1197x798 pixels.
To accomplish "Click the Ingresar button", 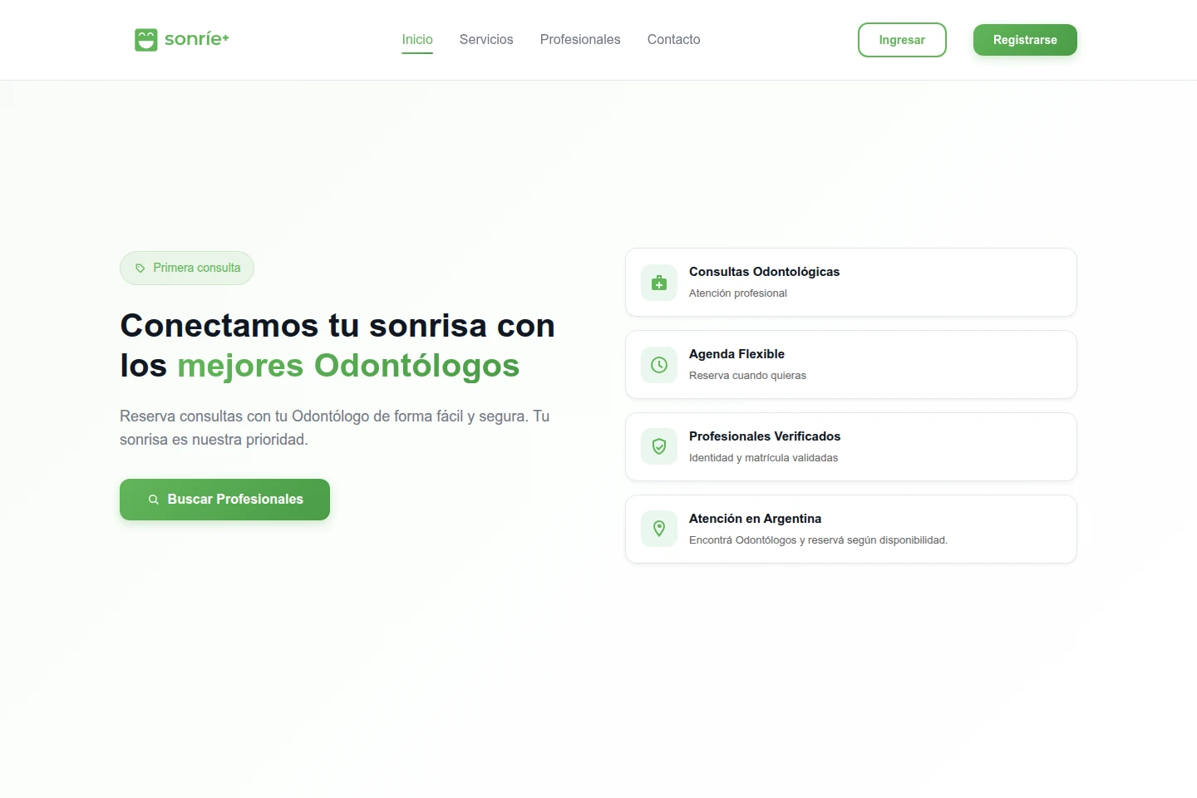I will (x=902, y=40).
